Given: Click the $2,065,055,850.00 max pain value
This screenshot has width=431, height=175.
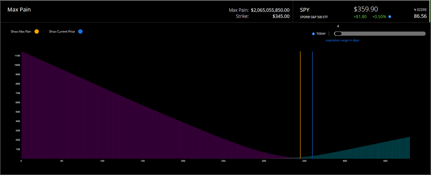Looking at the screenshot, I should tap(269, 10).
